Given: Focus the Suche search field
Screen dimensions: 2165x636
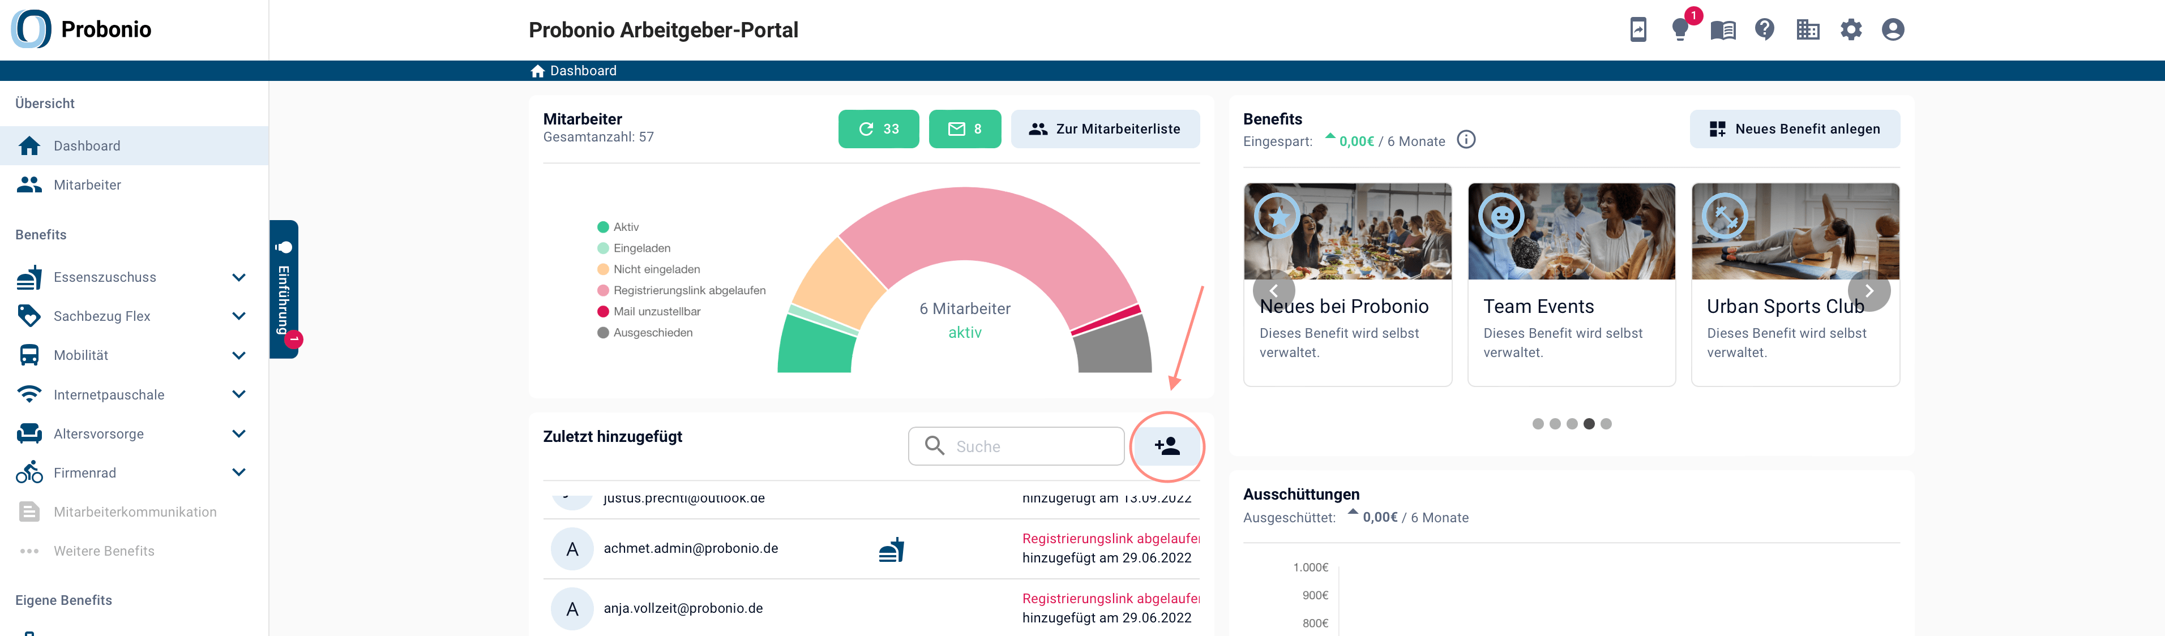Looking at the screenshot, I should 1016,446.
